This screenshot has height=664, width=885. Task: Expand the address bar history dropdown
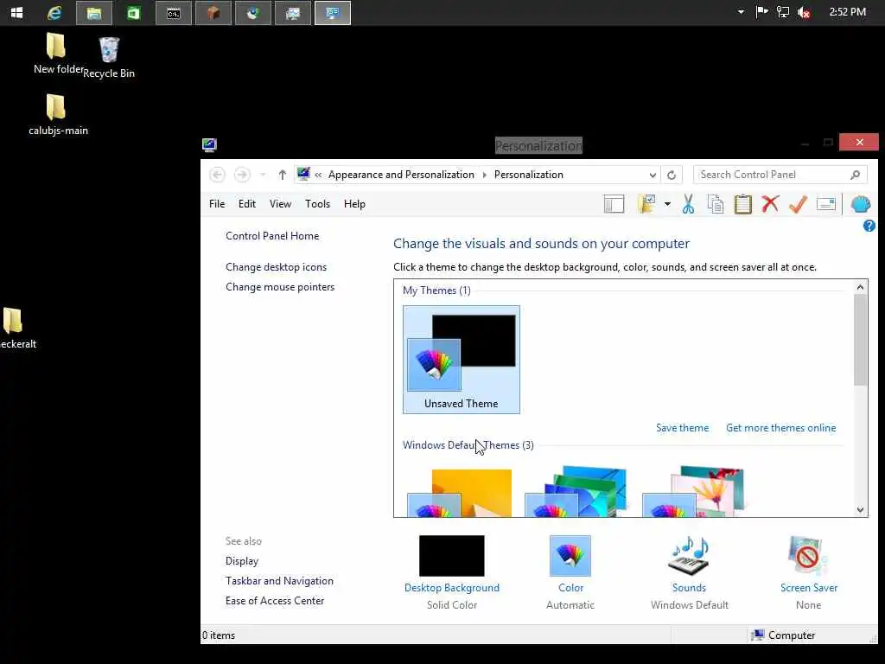(x=653, y=175)
